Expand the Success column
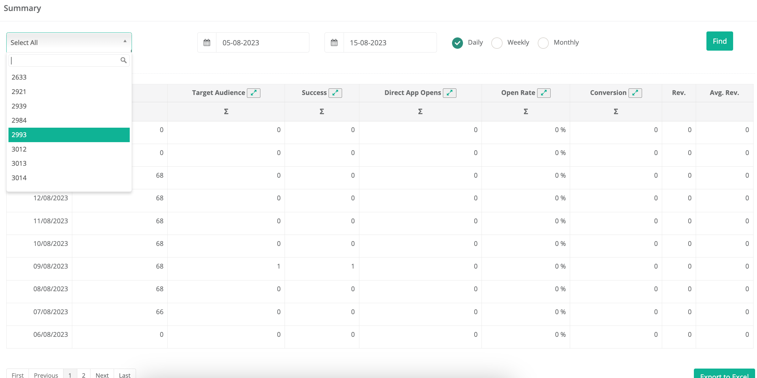The width and height of the screenshot is (757, 378). (335, 93)
